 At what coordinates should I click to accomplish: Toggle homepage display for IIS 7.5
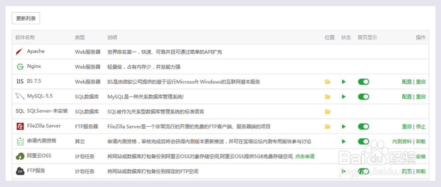tap(363, 82)
